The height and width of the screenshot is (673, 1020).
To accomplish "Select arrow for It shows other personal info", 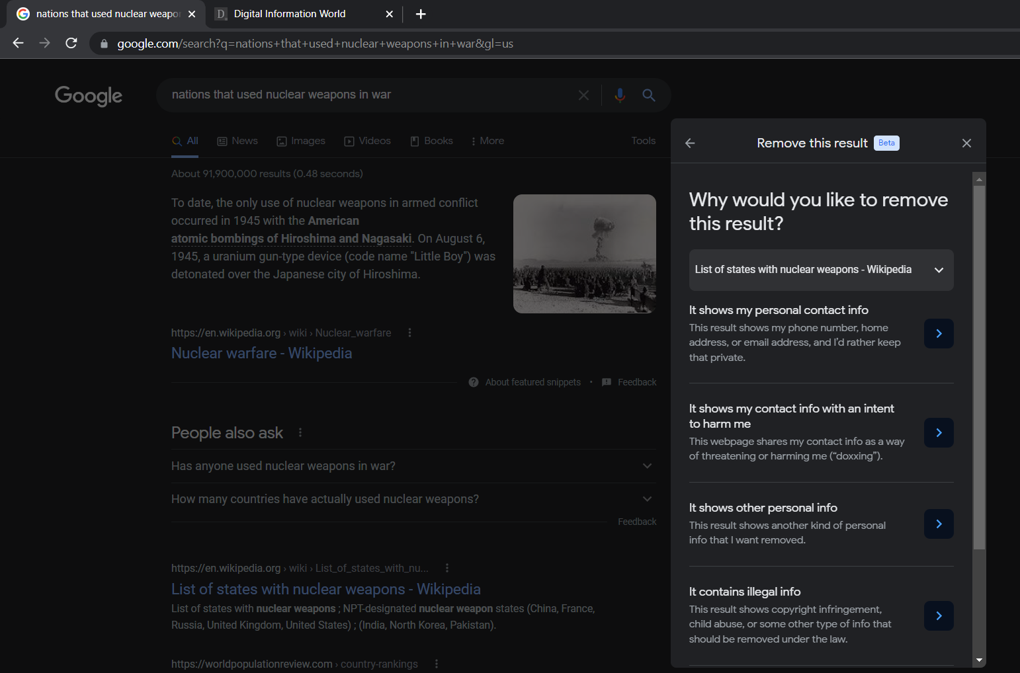I will pos(939,524).
